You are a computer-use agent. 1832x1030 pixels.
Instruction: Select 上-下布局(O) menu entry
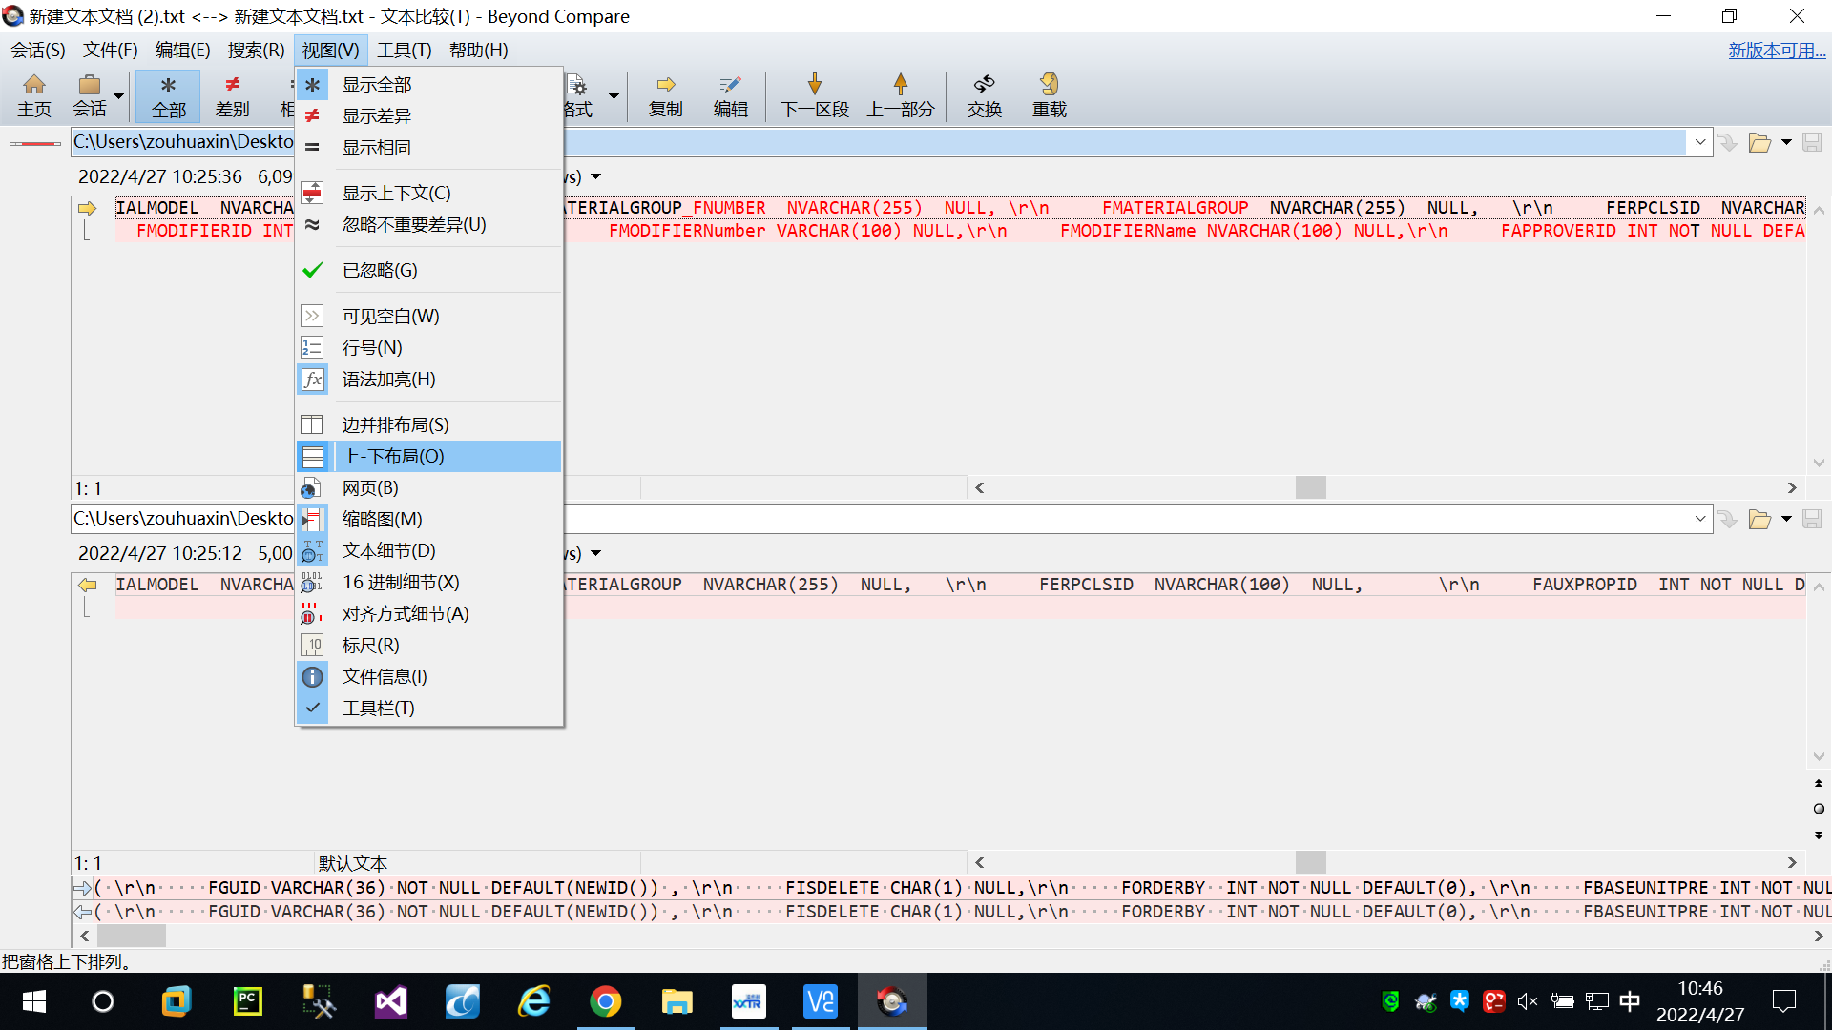point(393,456)
